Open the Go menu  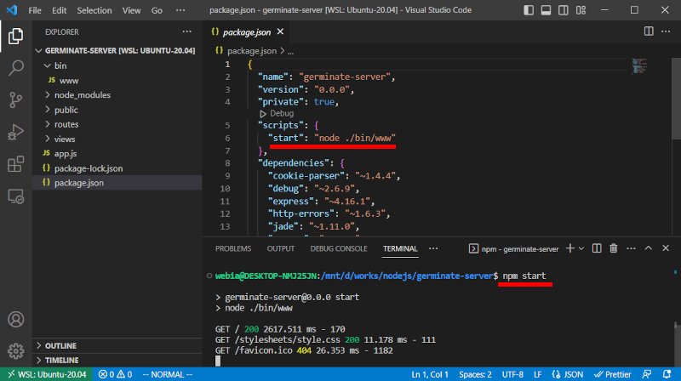[157, 10]
